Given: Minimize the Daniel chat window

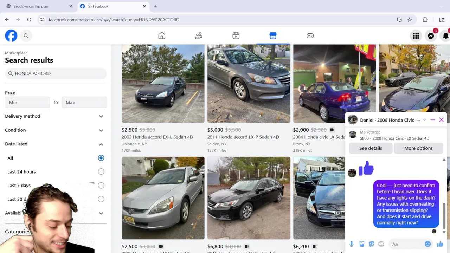Looking at the screenshot, I should (433, 120).
